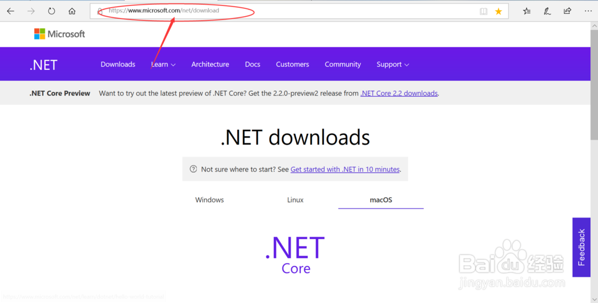Click the scrollbar up arrow
Viewport: 598px width, 303px height.
tap(594, 26)
